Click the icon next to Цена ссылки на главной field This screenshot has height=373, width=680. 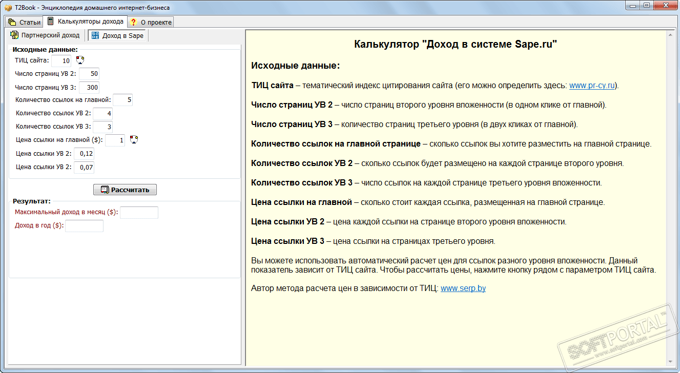(x=134, y=139)
